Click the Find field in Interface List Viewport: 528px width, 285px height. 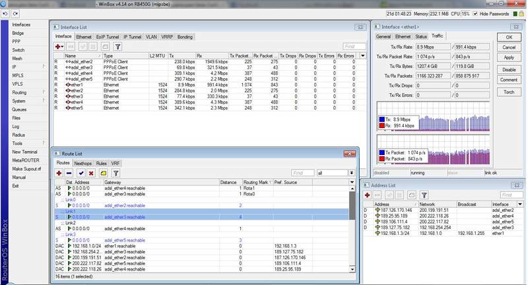pyautogui.click(x=353, y=47)
